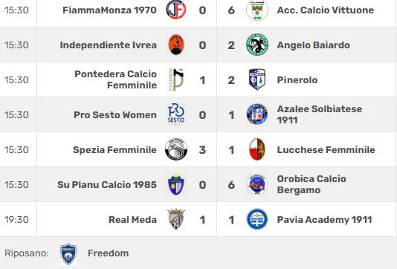Click the FiammaMonza 1970 team crest
This screenshot has height=269, width=397.
click(x=176, y=10)
